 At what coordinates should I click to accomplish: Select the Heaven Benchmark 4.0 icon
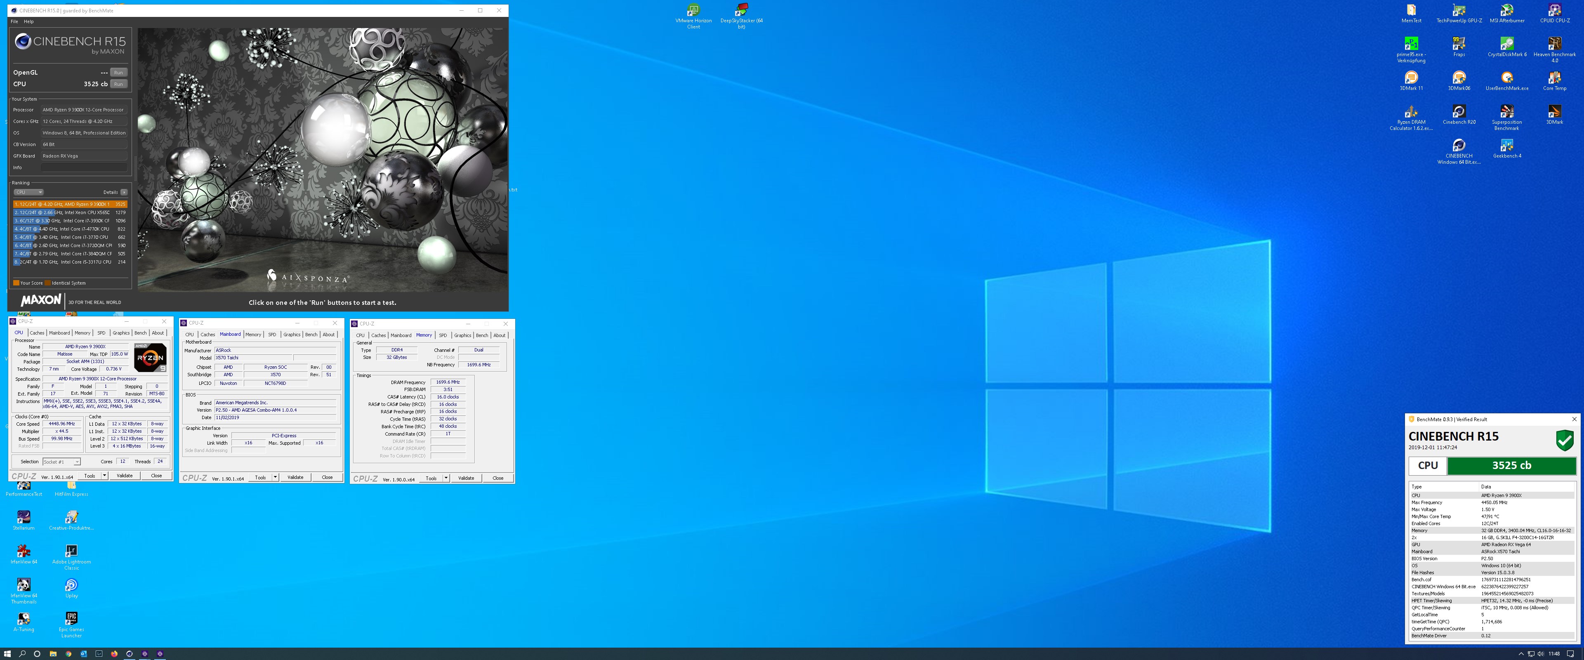point(1554,50)
